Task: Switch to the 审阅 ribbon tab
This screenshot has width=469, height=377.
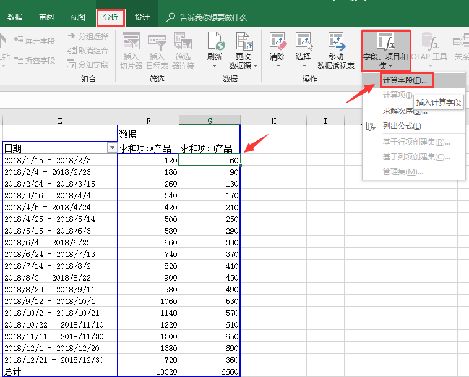Action: coord(46,17)
